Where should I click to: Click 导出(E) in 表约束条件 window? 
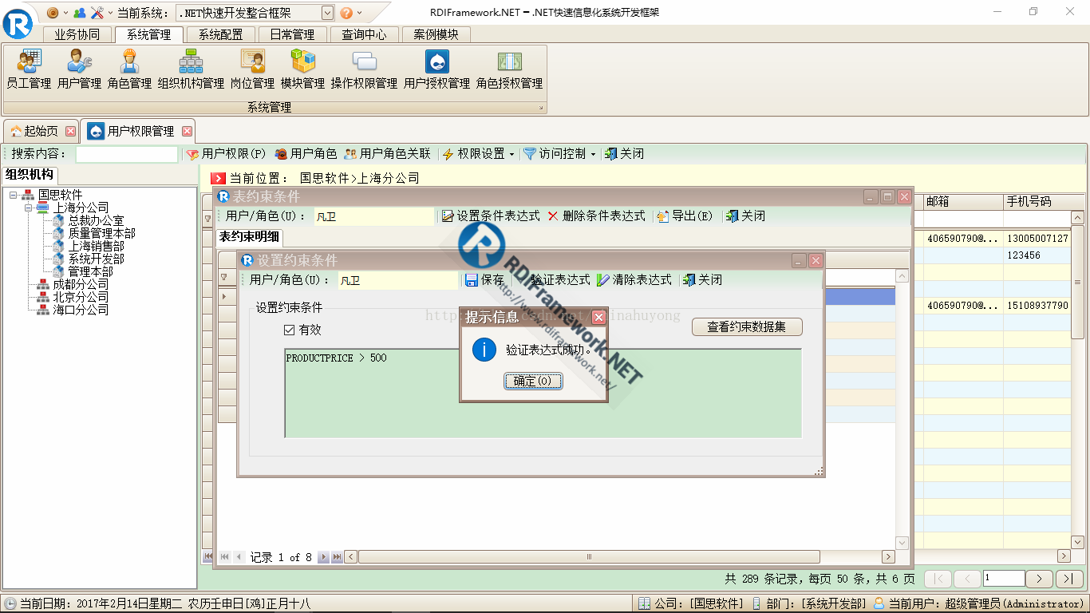tap(685, 216)
